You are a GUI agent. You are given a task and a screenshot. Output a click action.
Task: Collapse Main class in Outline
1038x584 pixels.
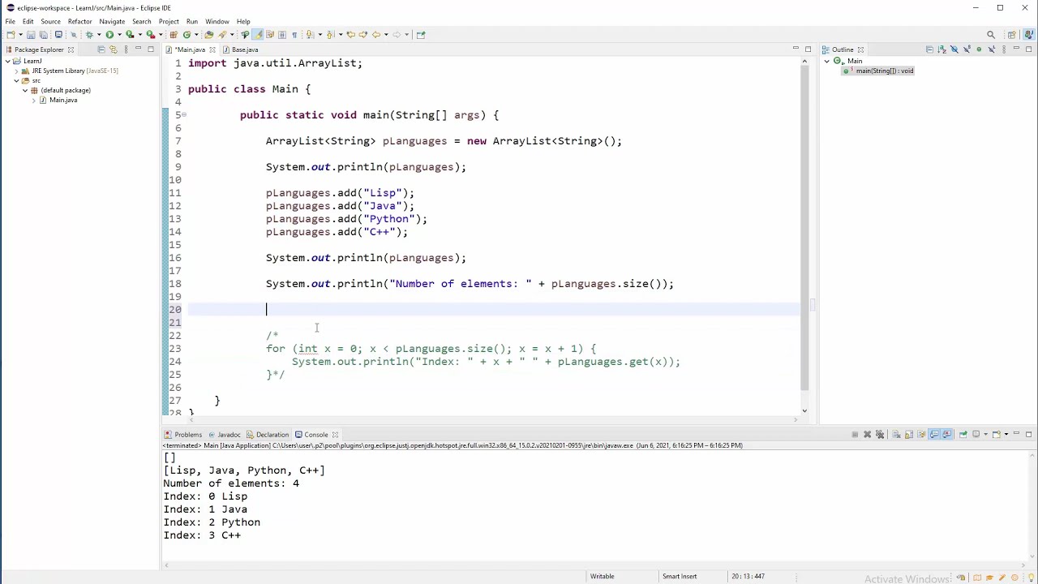coord(827,61)
